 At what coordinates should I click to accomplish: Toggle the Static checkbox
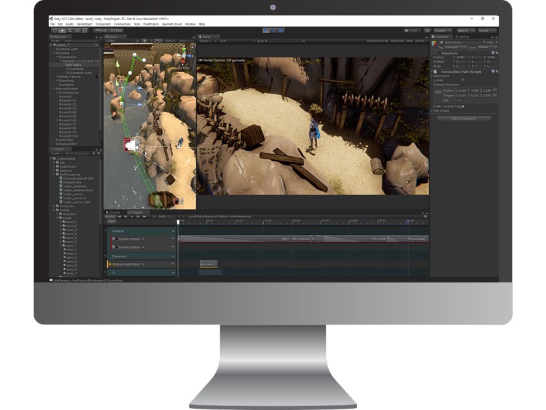[x=484, y=42]
